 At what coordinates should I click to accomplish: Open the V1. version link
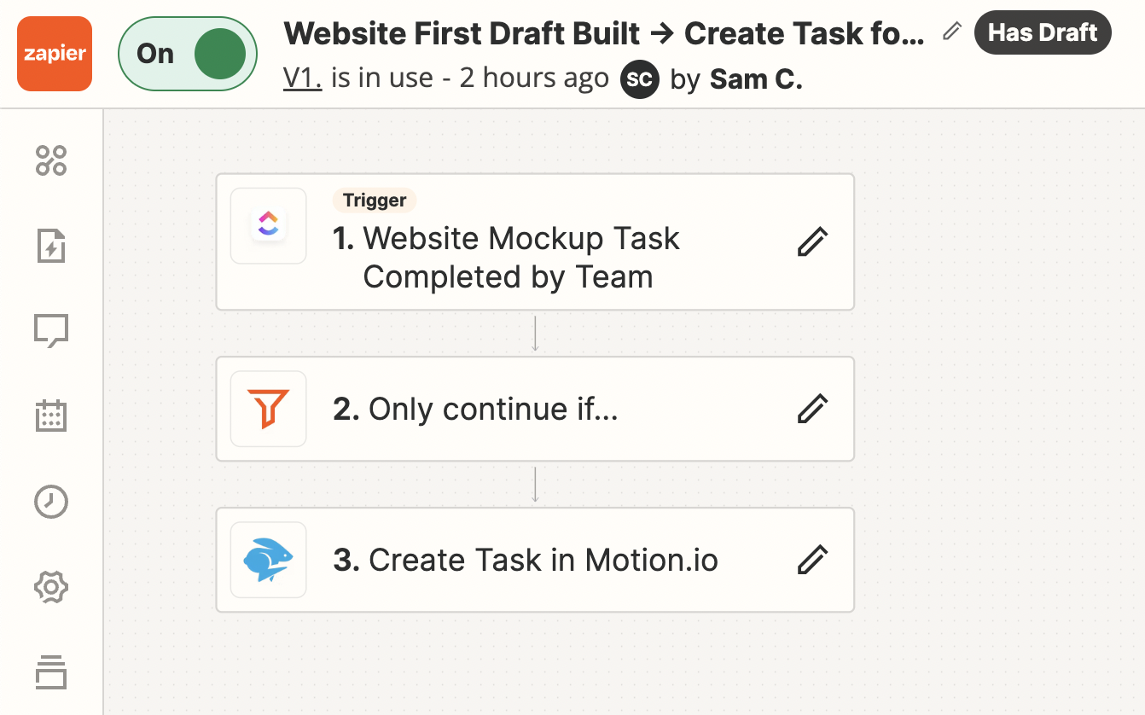(x=302, y=78)
